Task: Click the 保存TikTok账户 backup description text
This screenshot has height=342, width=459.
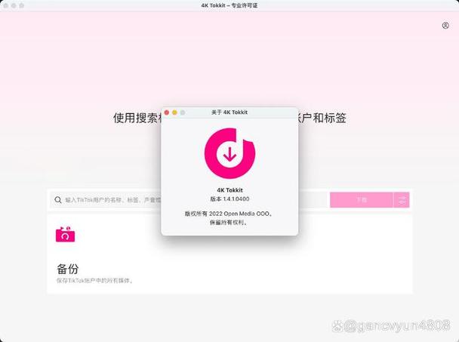Action: 94,281
